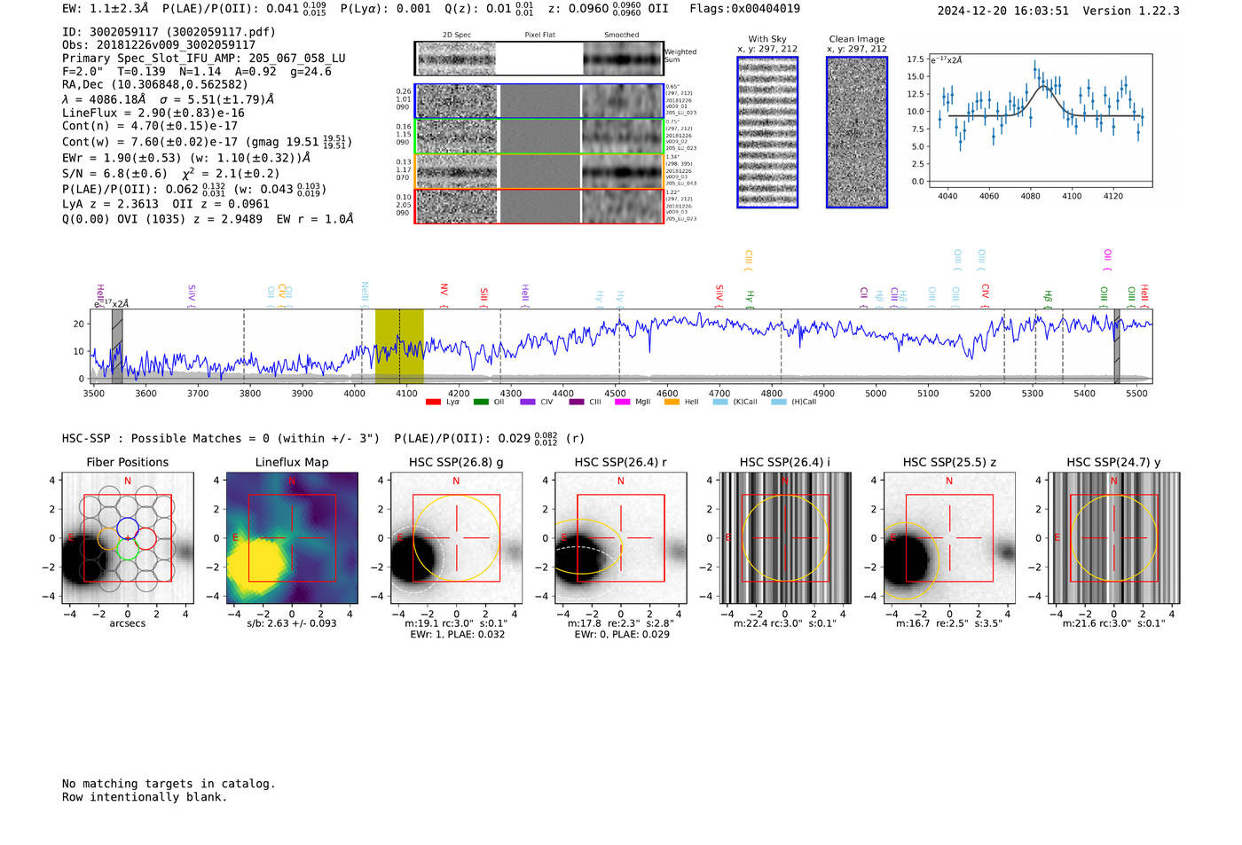Open the blue-bordered fiber 2D Spec cutout
The width and height of the screenshot is (1242, 845).
click(457, 101)
